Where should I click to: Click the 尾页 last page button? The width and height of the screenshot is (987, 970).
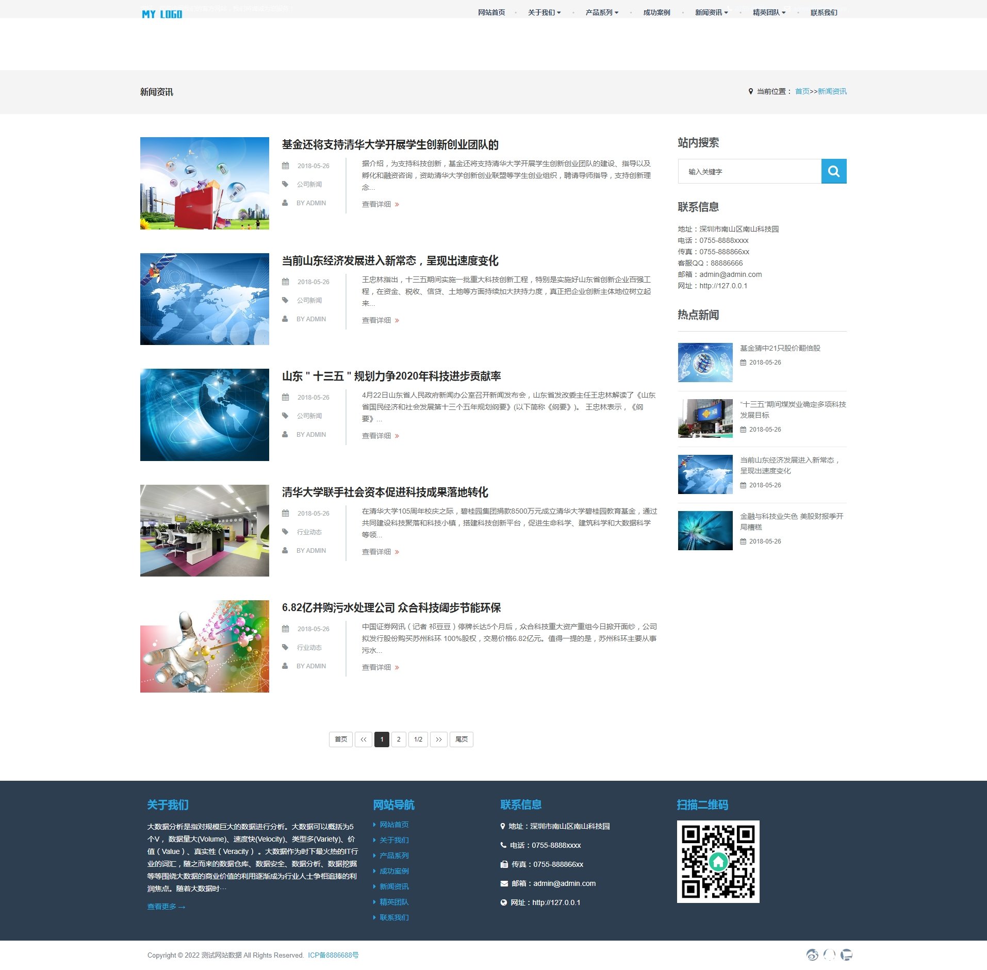(461, 739)
